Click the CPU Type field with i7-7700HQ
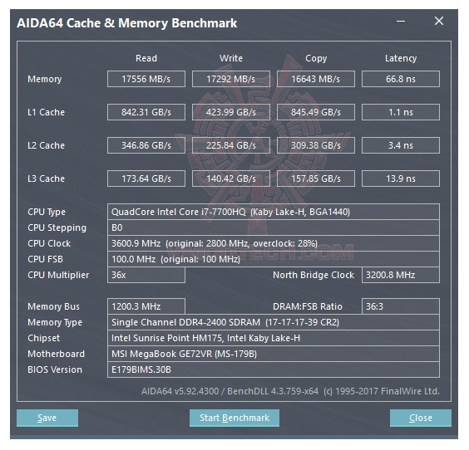 tap(274, 212)
